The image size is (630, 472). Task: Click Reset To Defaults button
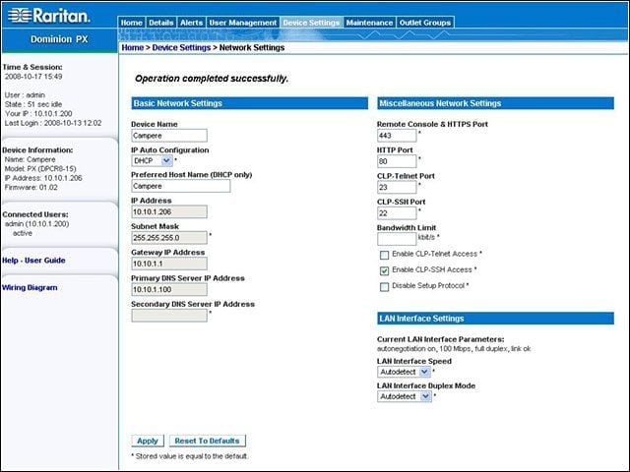(x=207, y=441)
